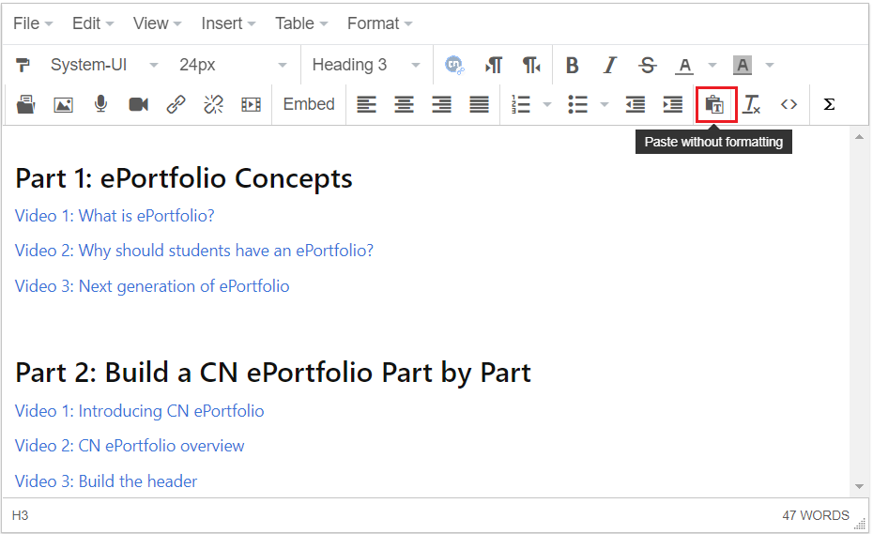Open link Video 3: Next generation of ePortfolio

click(x=152, y=286)
